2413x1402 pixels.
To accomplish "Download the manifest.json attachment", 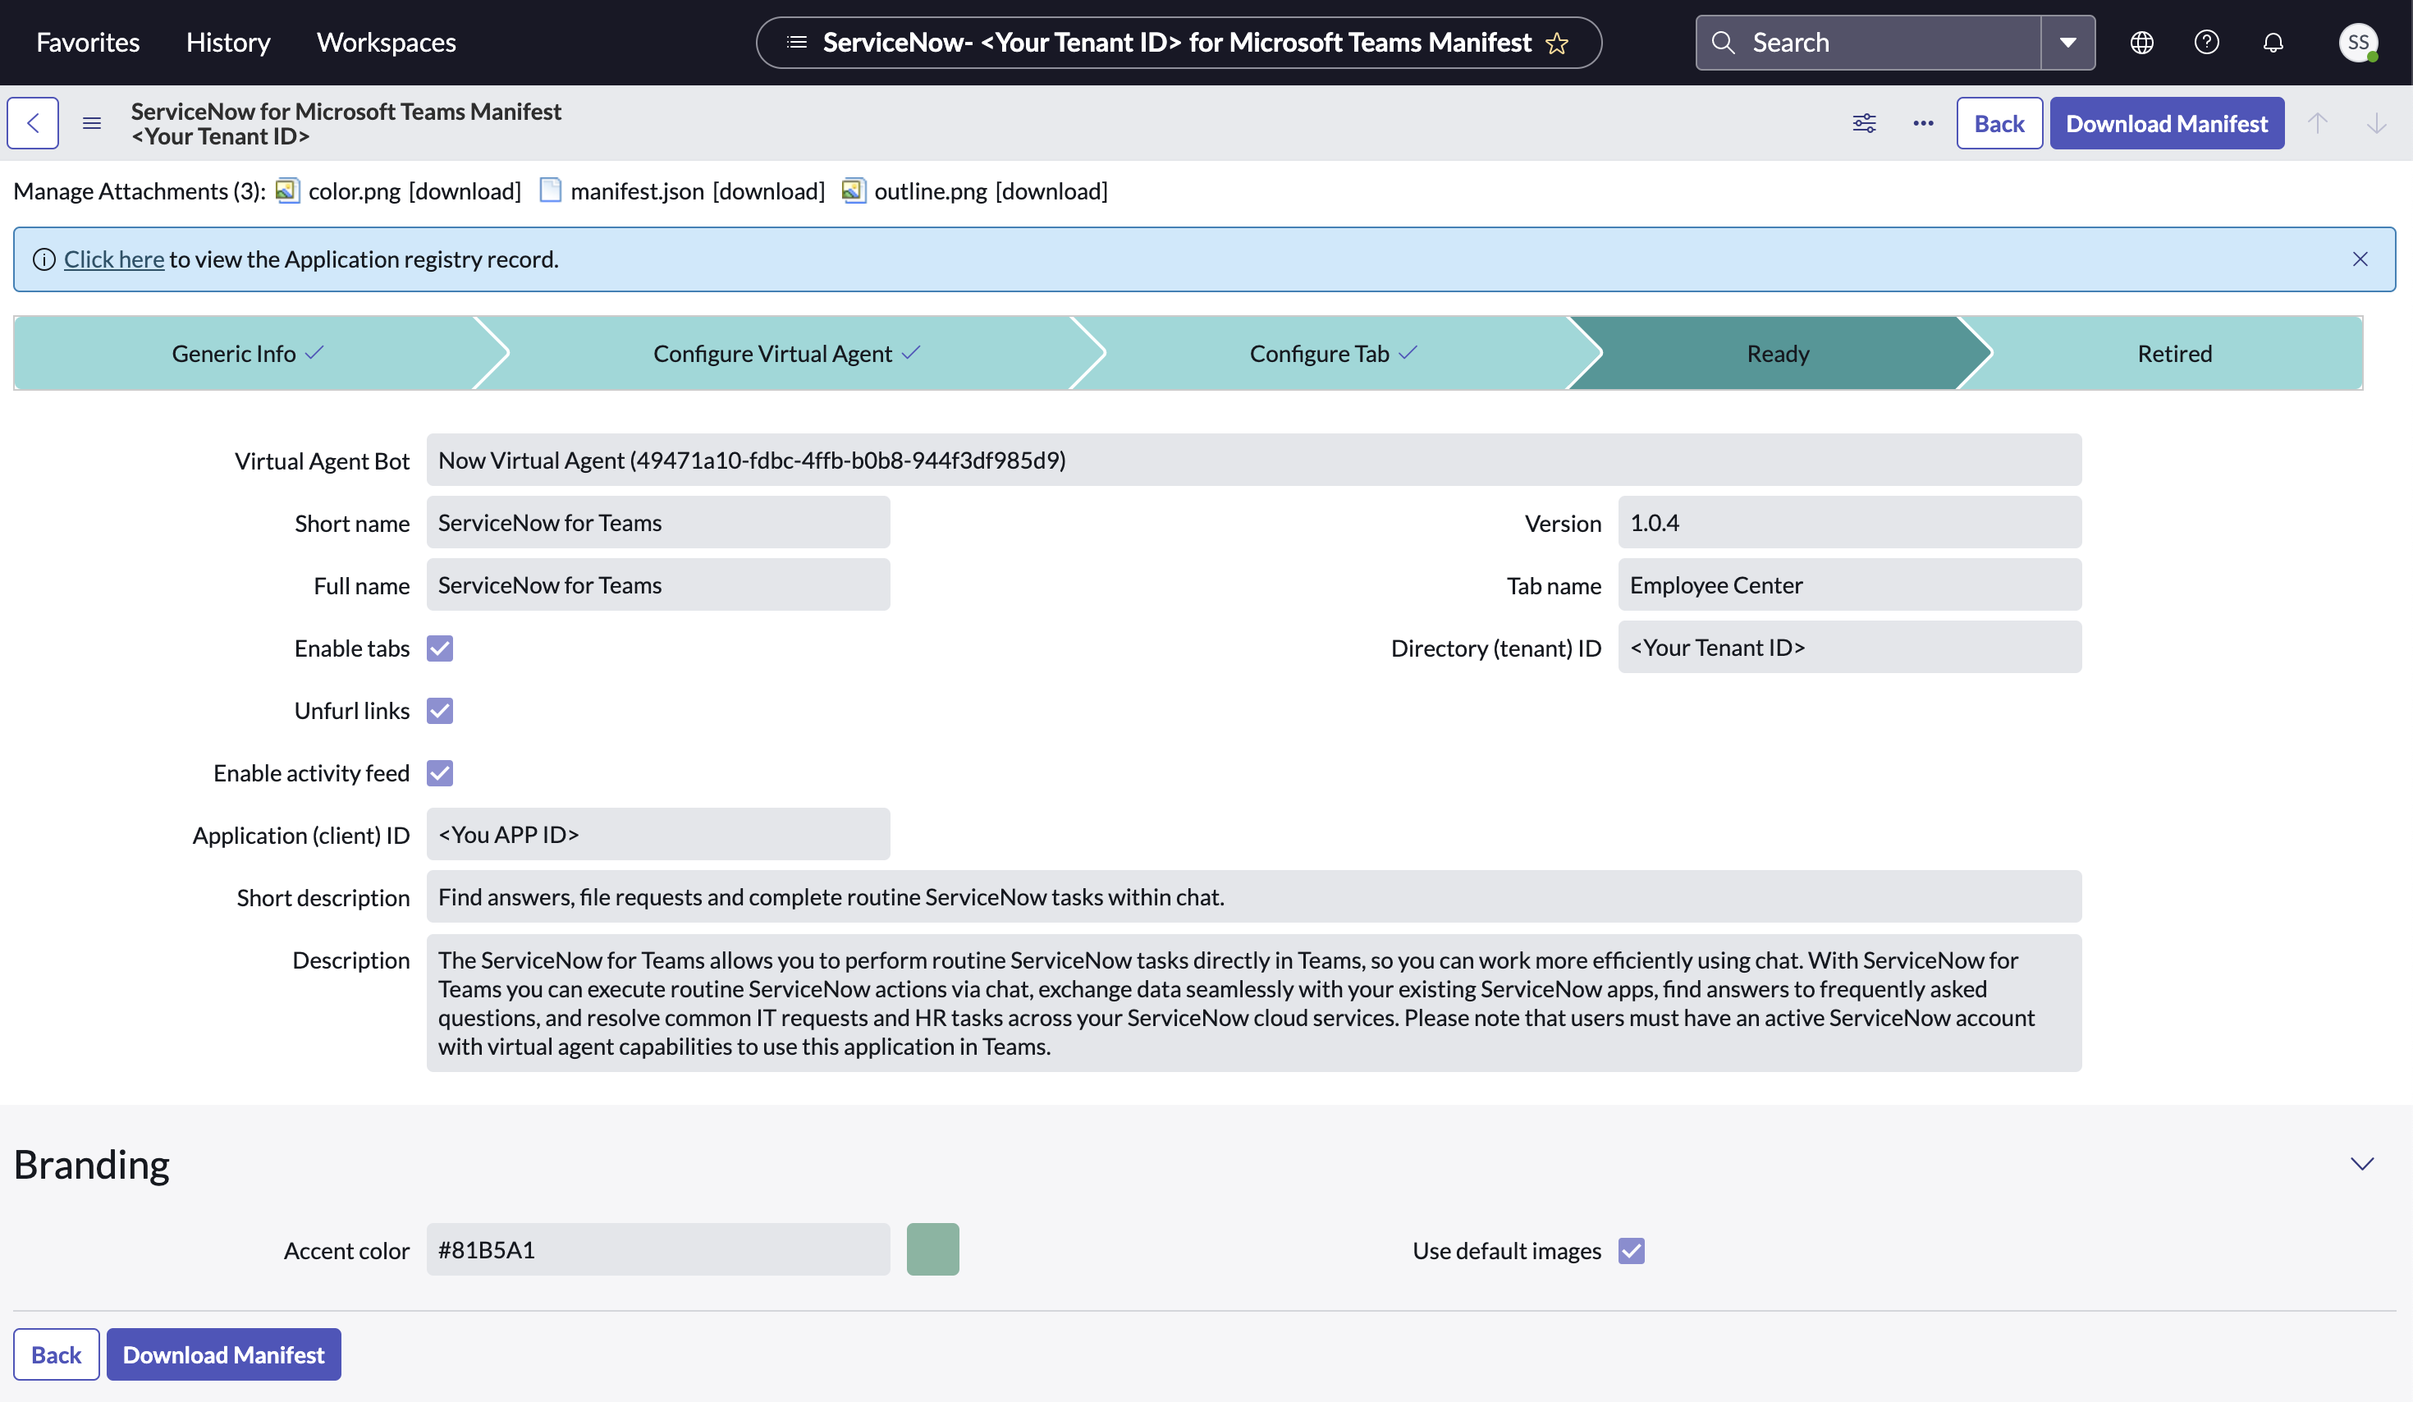I will pyautogui.click(x=769, y=190).
